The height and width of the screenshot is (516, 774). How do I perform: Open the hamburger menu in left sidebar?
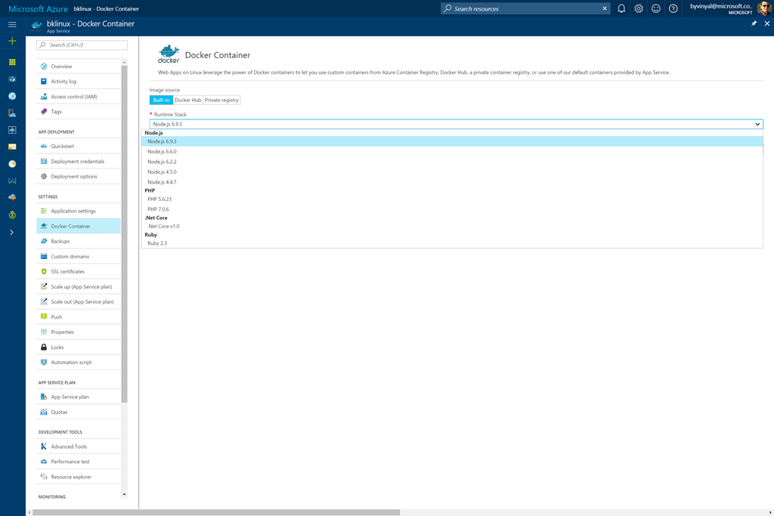click(12, 24)
